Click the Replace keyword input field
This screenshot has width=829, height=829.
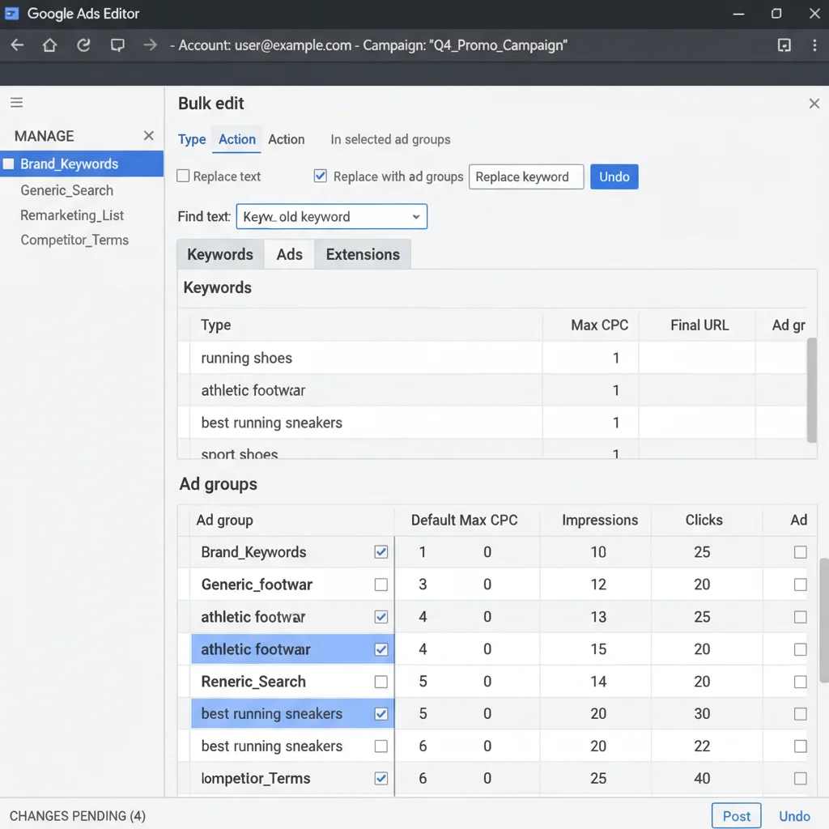pos(526,176)
